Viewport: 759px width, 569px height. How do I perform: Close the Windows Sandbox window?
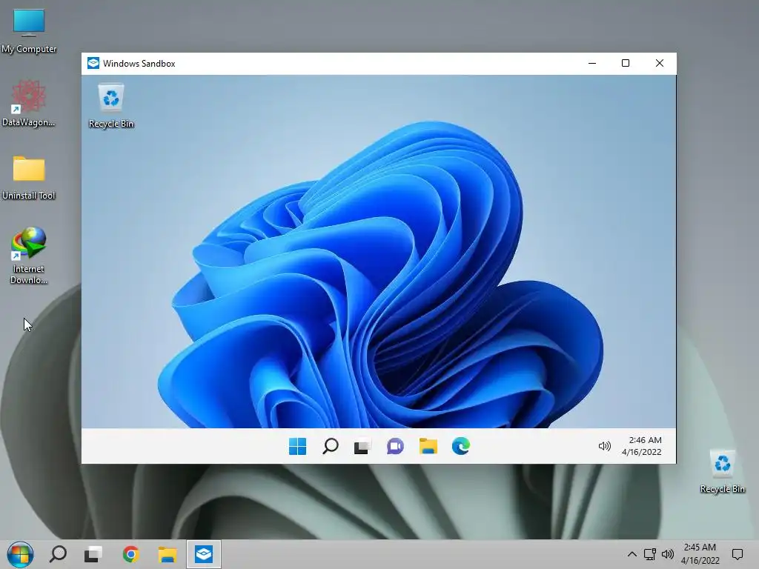coord(659,64)
